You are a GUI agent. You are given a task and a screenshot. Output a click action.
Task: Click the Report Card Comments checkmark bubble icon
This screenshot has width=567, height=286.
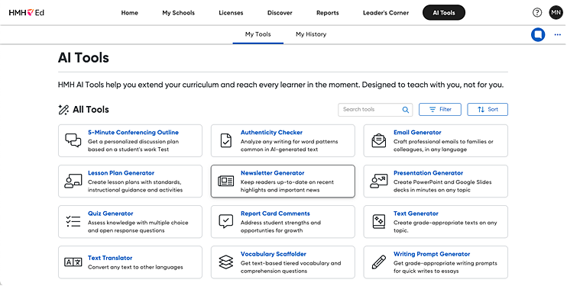pyautogui.click(x=226, y=221)
